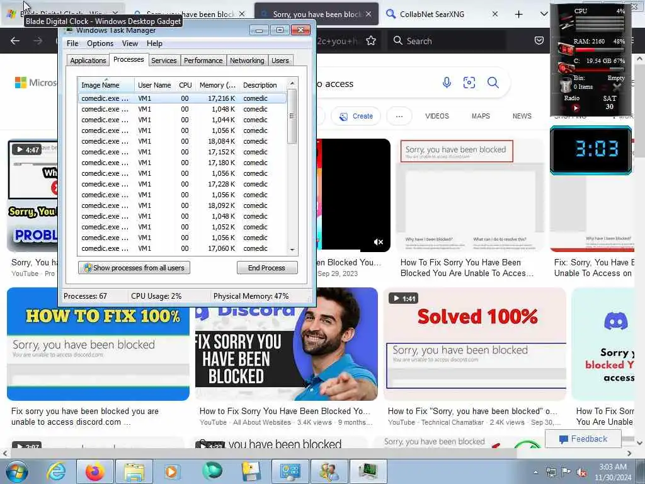Image resolution: width=645 pixels, height=484 pixels.
Task: Open the File menu in Task Manager
Action: click(x=72, y=43)
